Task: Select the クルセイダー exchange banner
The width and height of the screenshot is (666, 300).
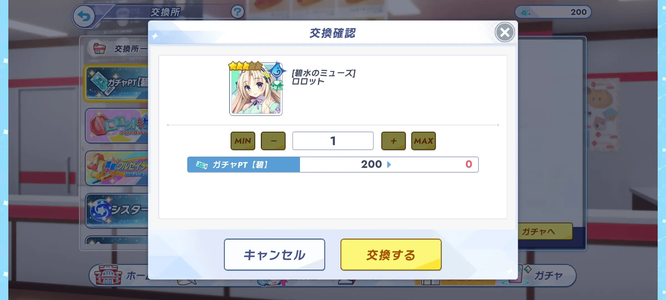Action: point(117,168)
